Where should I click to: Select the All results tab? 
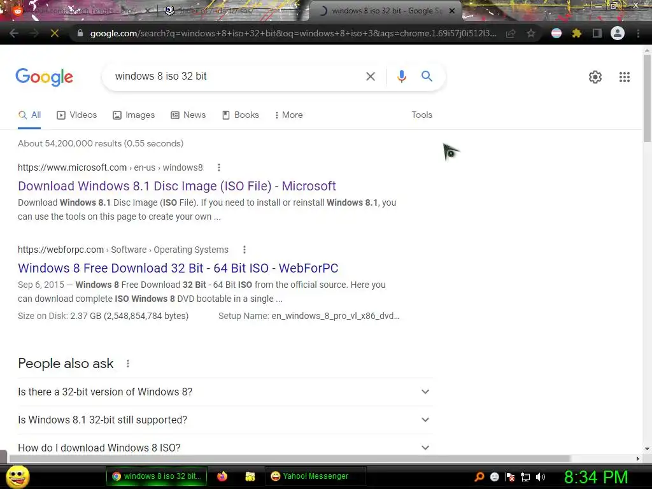[29, 115]
